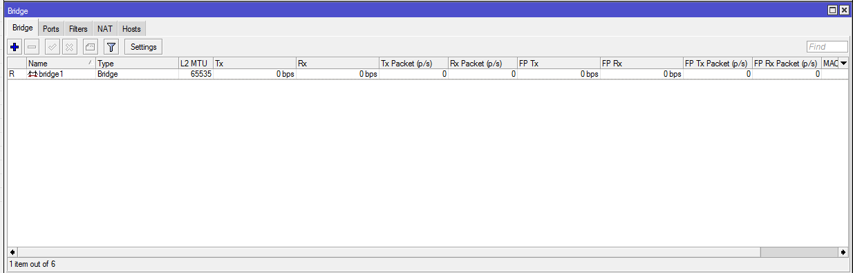Viewport: 853px width, 273px height.
Task: Open bridge Settings button
Action: click(144, 47)
